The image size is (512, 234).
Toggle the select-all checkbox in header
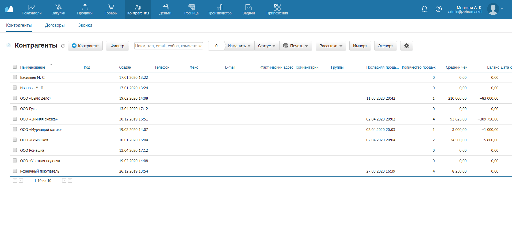15,67
